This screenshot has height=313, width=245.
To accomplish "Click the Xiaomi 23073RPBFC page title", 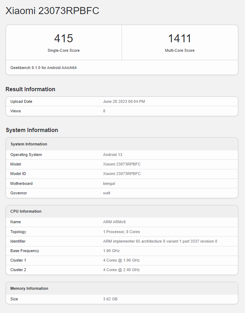I will tap(52, 11).
